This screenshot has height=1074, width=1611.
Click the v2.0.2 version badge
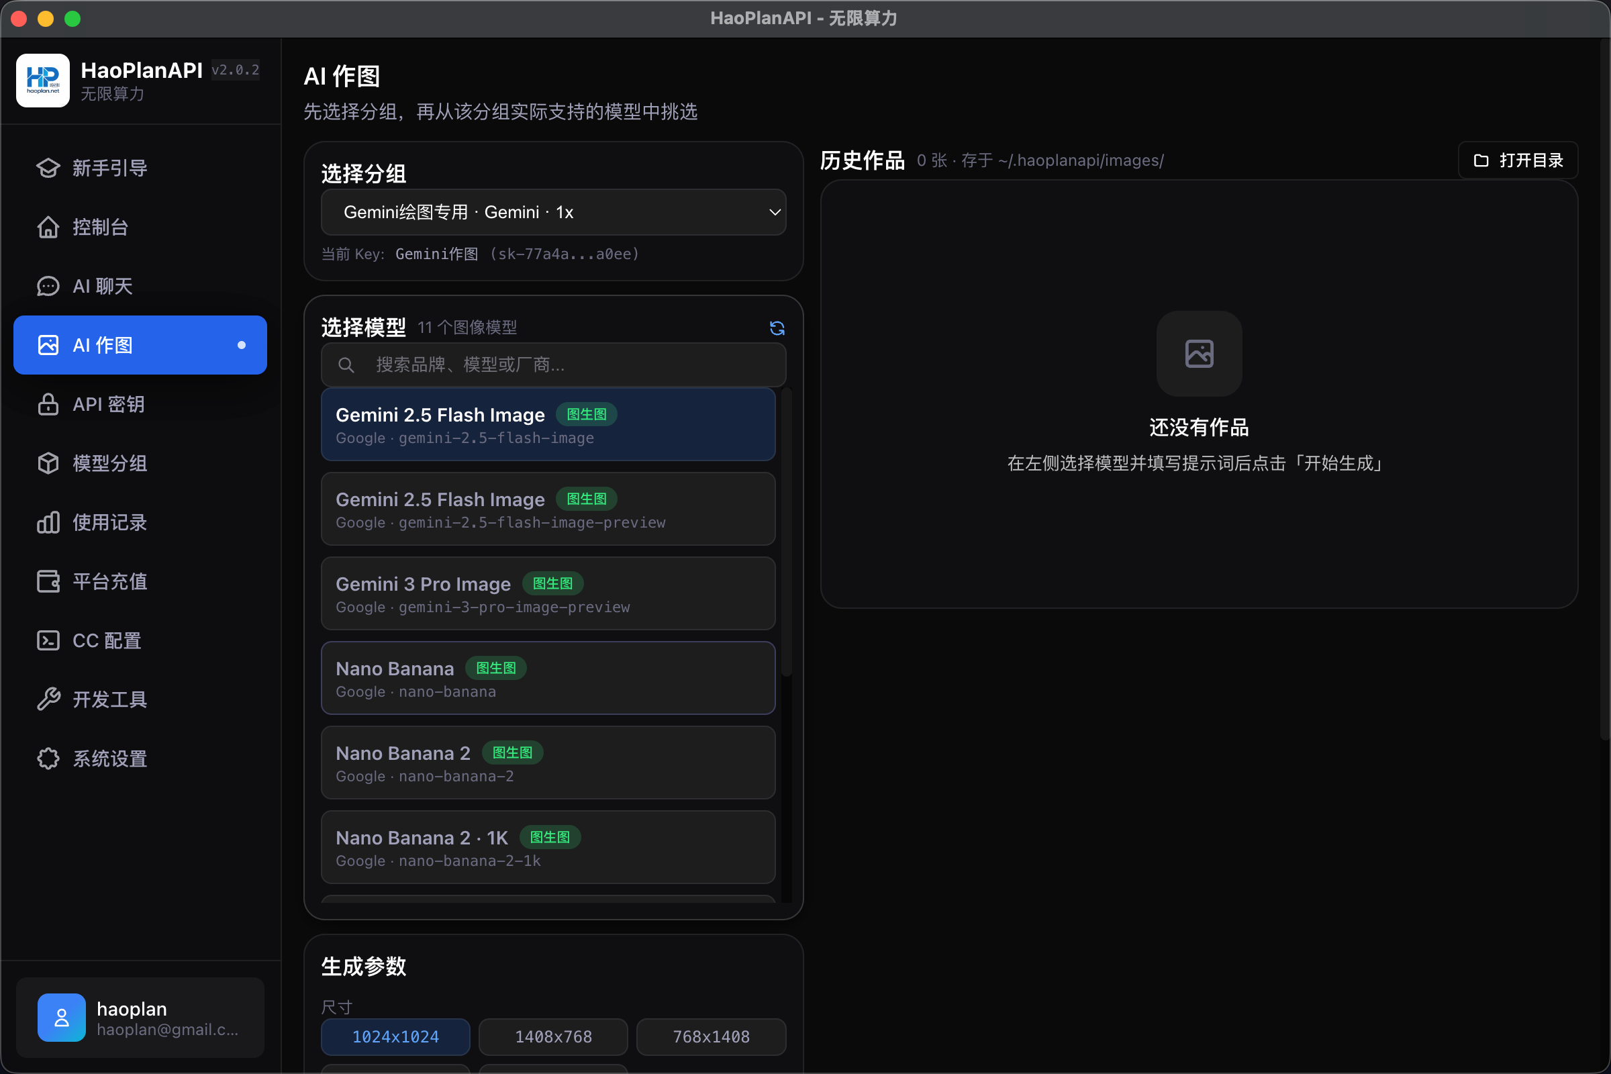click(x=235, y=70)
